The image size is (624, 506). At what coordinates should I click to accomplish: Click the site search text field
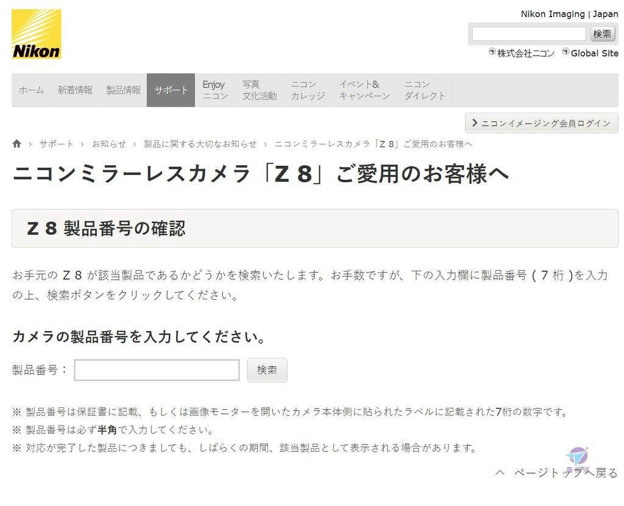point(529,34)
